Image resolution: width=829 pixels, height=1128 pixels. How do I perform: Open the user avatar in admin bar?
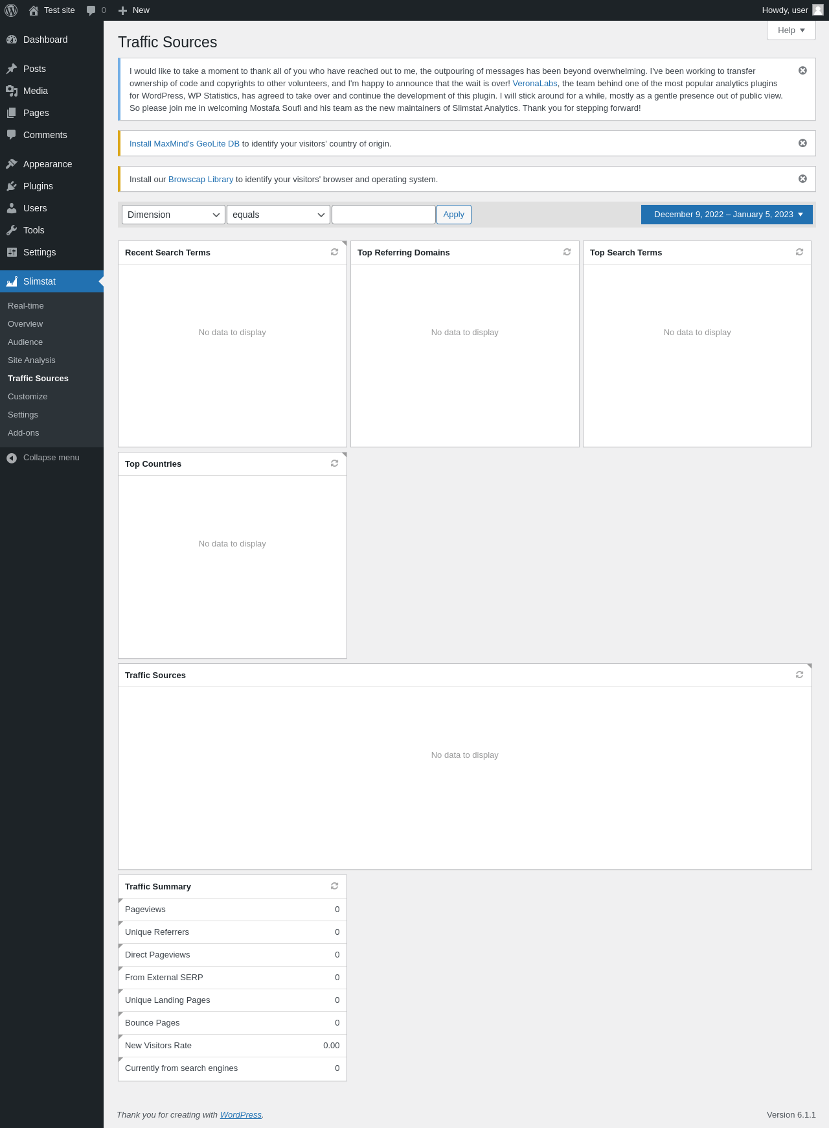coord(818,10)
